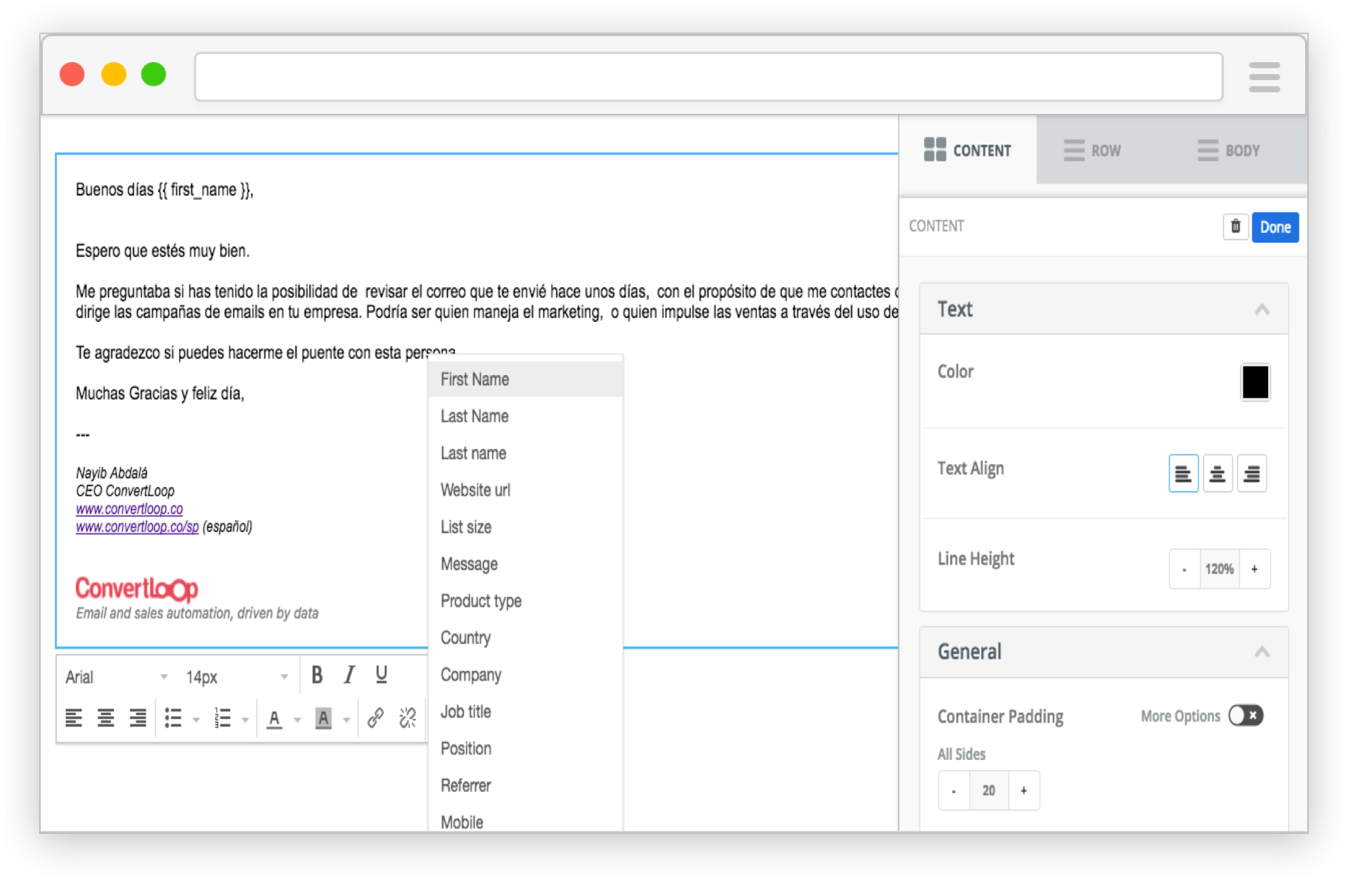This screenshot has width=1348, height=879.
Task: Choose Referrer merge tag
Action: (x=525, y=786)
